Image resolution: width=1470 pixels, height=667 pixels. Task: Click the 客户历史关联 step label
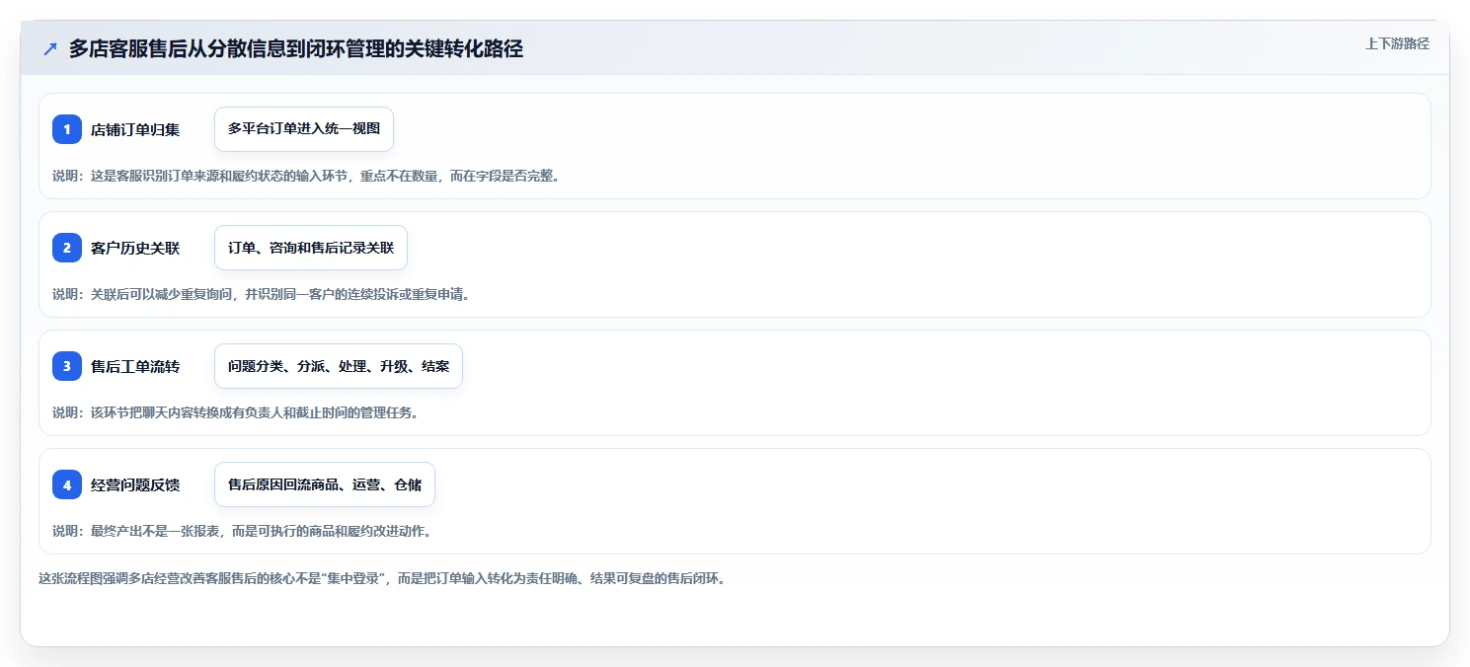[x=135, y=248]
